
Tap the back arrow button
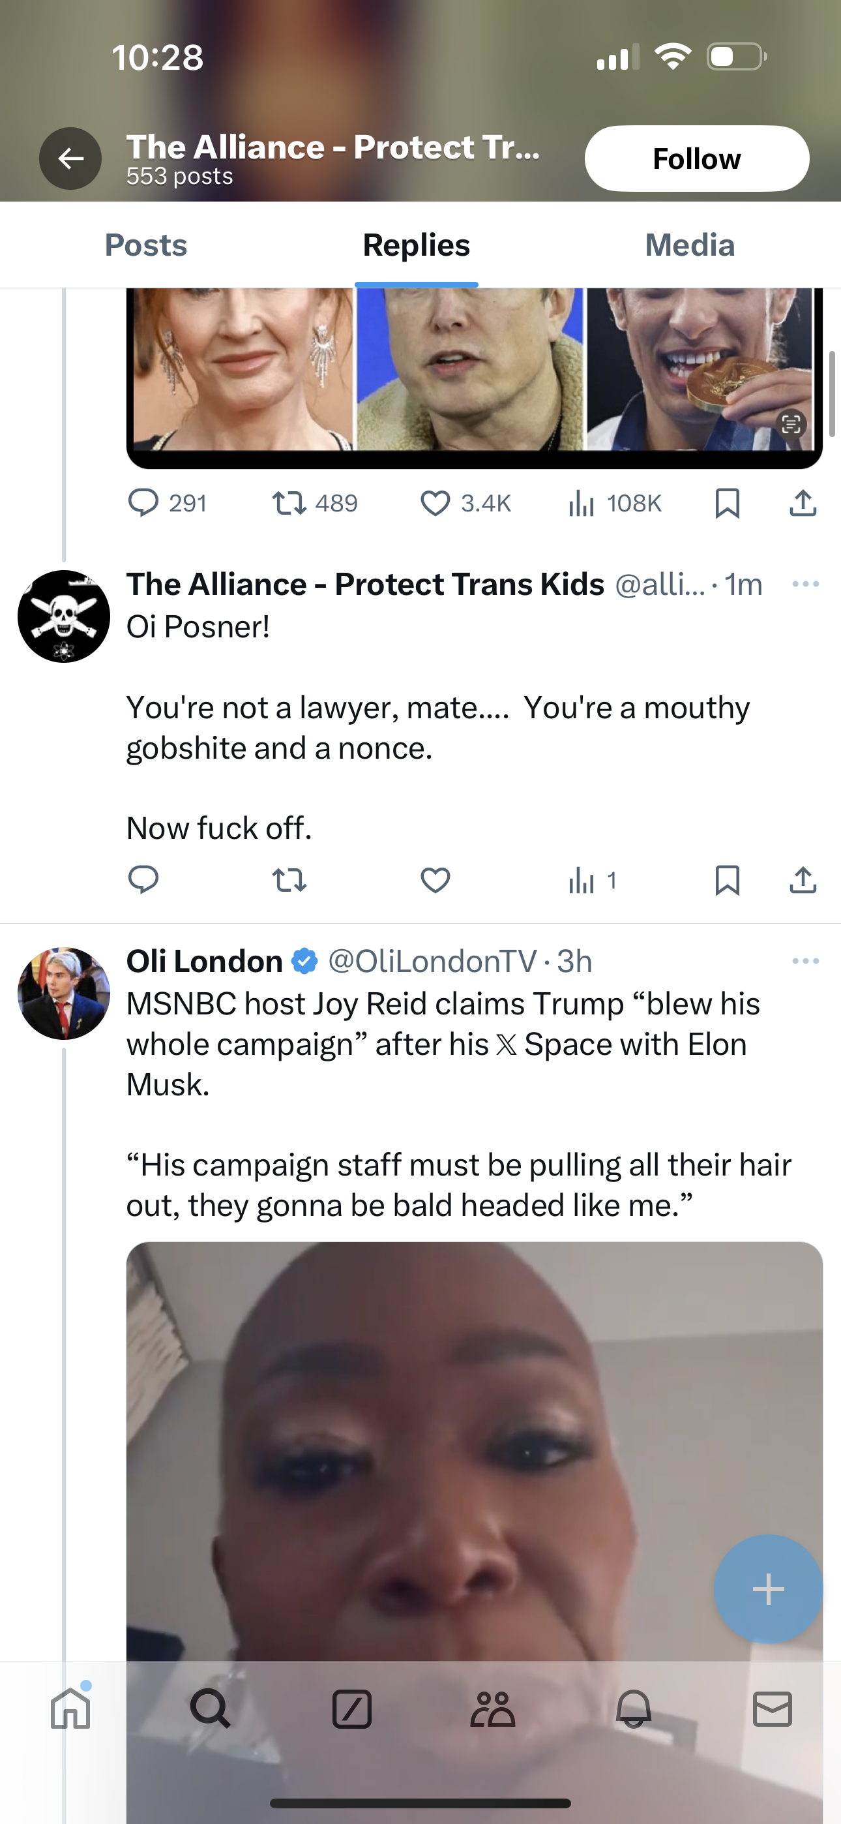(70, 159)
